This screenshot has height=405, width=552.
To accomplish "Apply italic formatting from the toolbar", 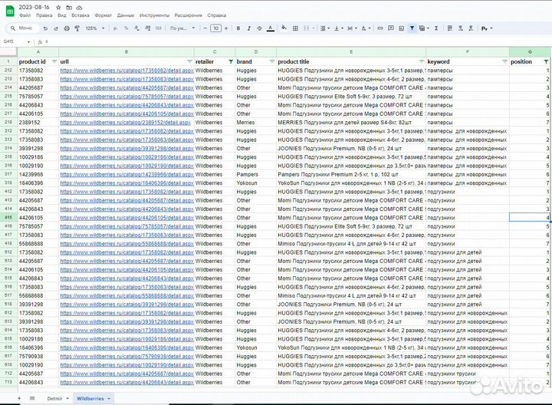I will (x=248, y=28).
